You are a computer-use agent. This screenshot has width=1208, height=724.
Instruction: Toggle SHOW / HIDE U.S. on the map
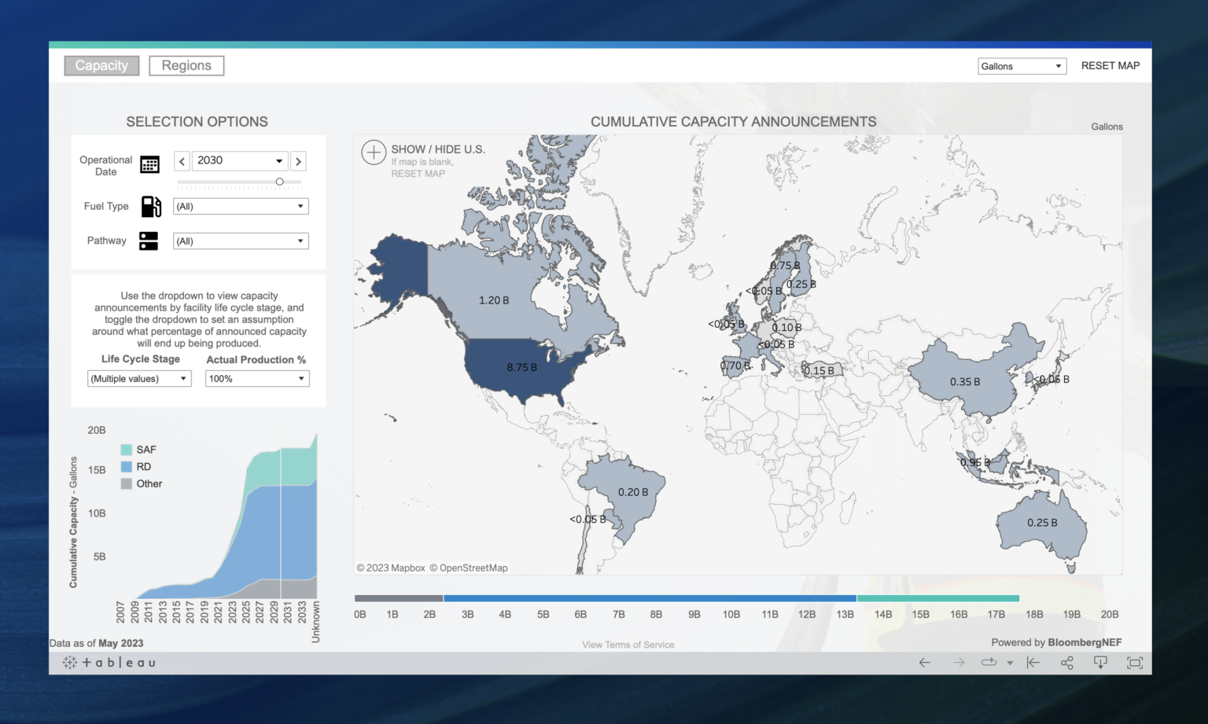coord(437,149)
